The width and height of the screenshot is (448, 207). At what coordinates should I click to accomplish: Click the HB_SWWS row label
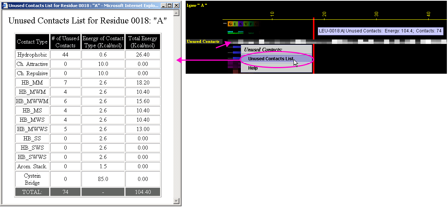(x=32, y=157)
